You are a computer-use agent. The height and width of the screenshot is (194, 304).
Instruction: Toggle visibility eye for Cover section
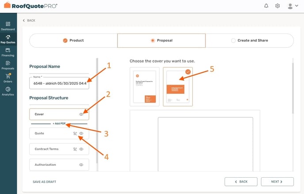[81, 114]
